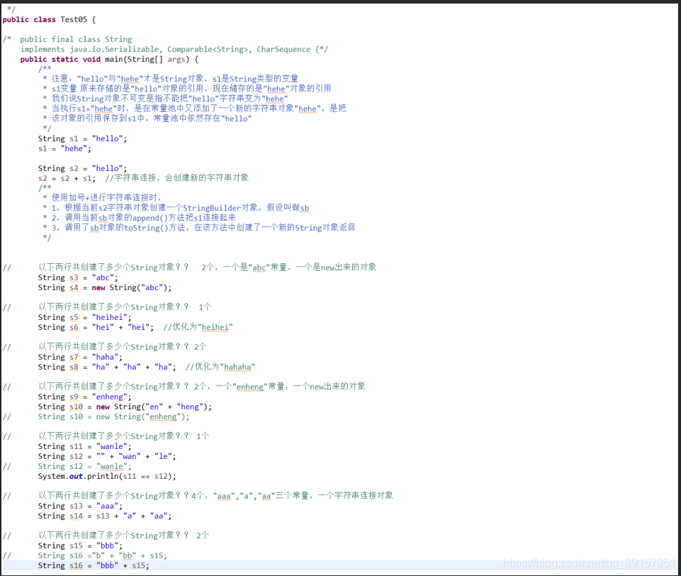Click the line 'String s1 = "hello";'

tap(82, 138)
